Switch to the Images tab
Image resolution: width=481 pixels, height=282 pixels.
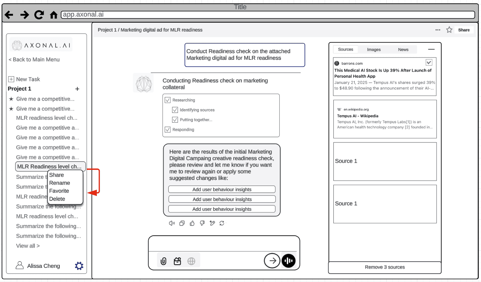pos(374,50)
